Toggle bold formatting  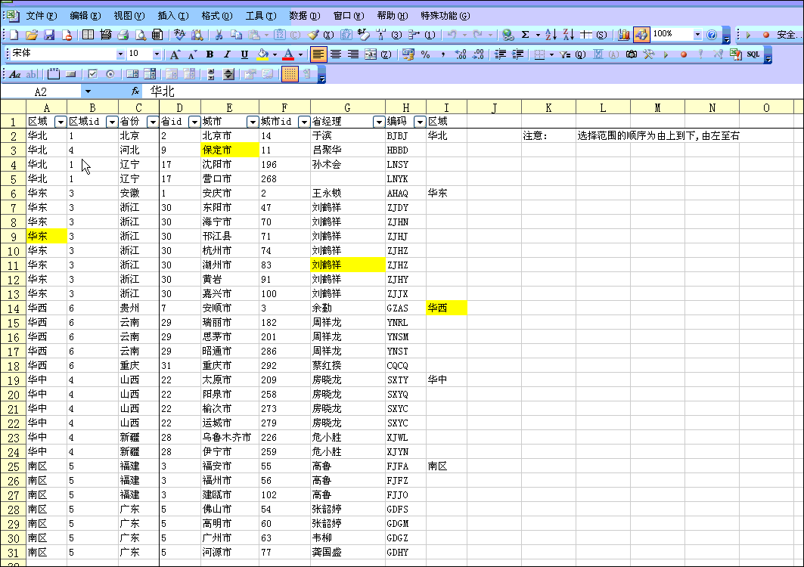(210, 54)
